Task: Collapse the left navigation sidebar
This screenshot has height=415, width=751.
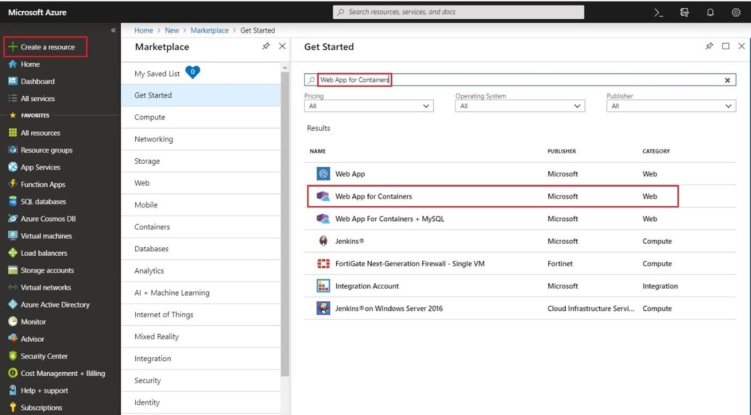Action: [x=113, y=29]
